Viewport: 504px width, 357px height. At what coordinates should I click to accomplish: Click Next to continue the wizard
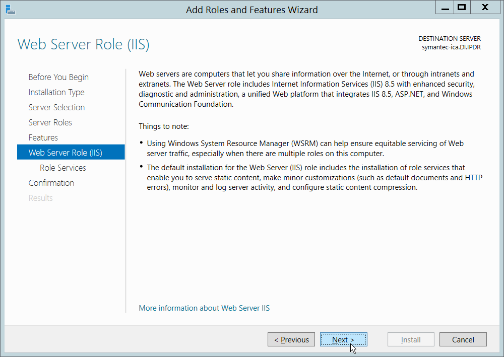(343, 340)
